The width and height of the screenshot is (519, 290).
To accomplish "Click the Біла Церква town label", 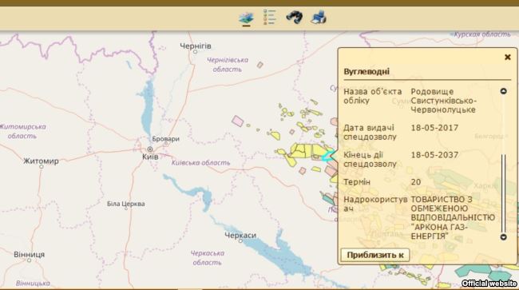I will [x=126, y=204].
